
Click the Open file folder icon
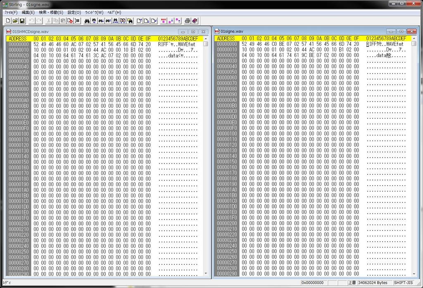[15, 21]
